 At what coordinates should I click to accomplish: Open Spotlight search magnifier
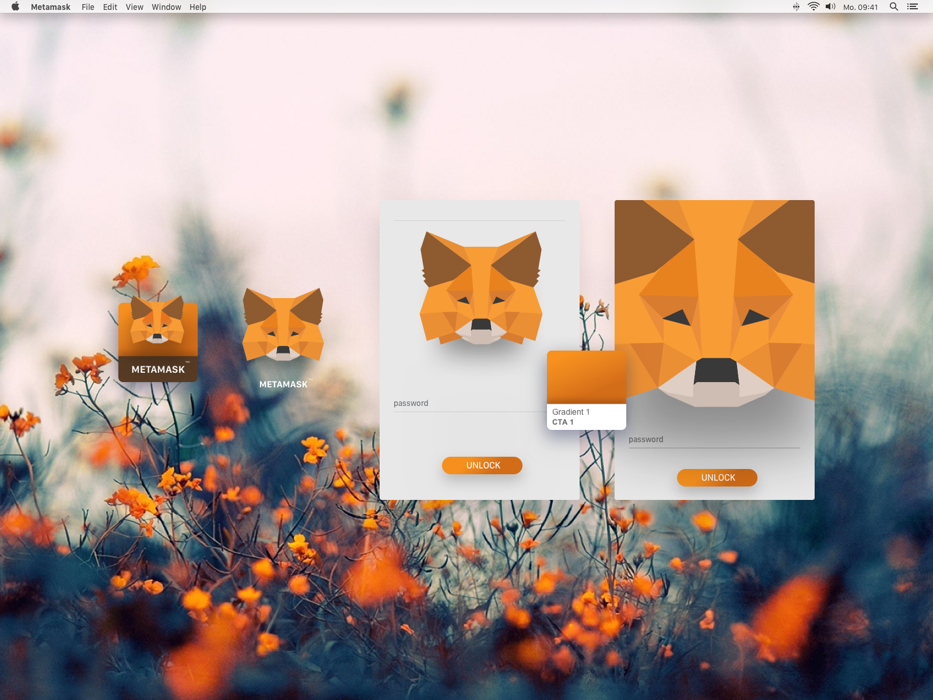893,7
